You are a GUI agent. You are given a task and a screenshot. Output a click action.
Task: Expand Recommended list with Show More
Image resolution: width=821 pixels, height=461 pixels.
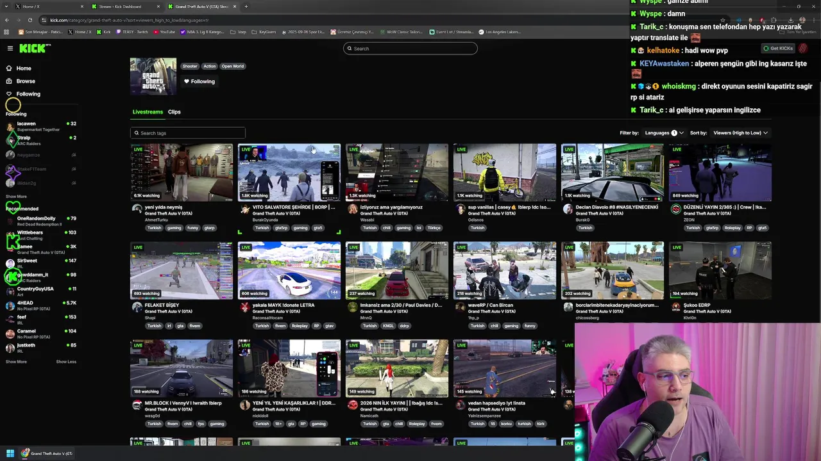16,362
